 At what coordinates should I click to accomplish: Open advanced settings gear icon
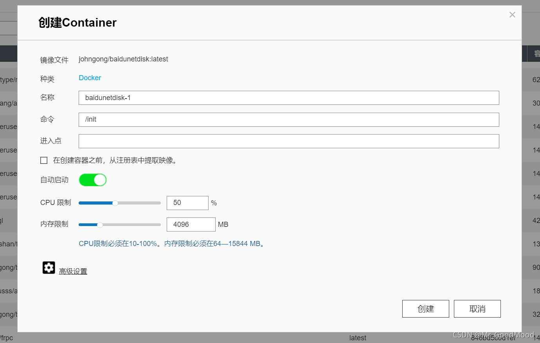pyautogui.click(x=49, y=268)
